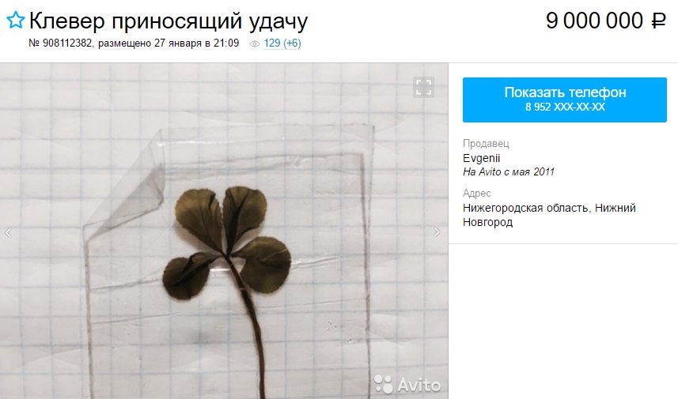
Task: Click the Avito watermark logo
Action: pos(407,383)
